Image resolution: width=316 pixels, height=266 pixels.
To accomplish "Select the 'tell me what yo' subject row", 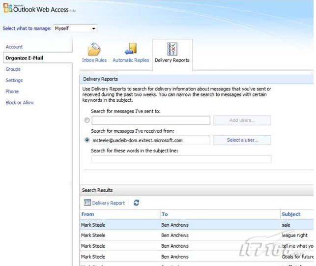I will 197,246.
